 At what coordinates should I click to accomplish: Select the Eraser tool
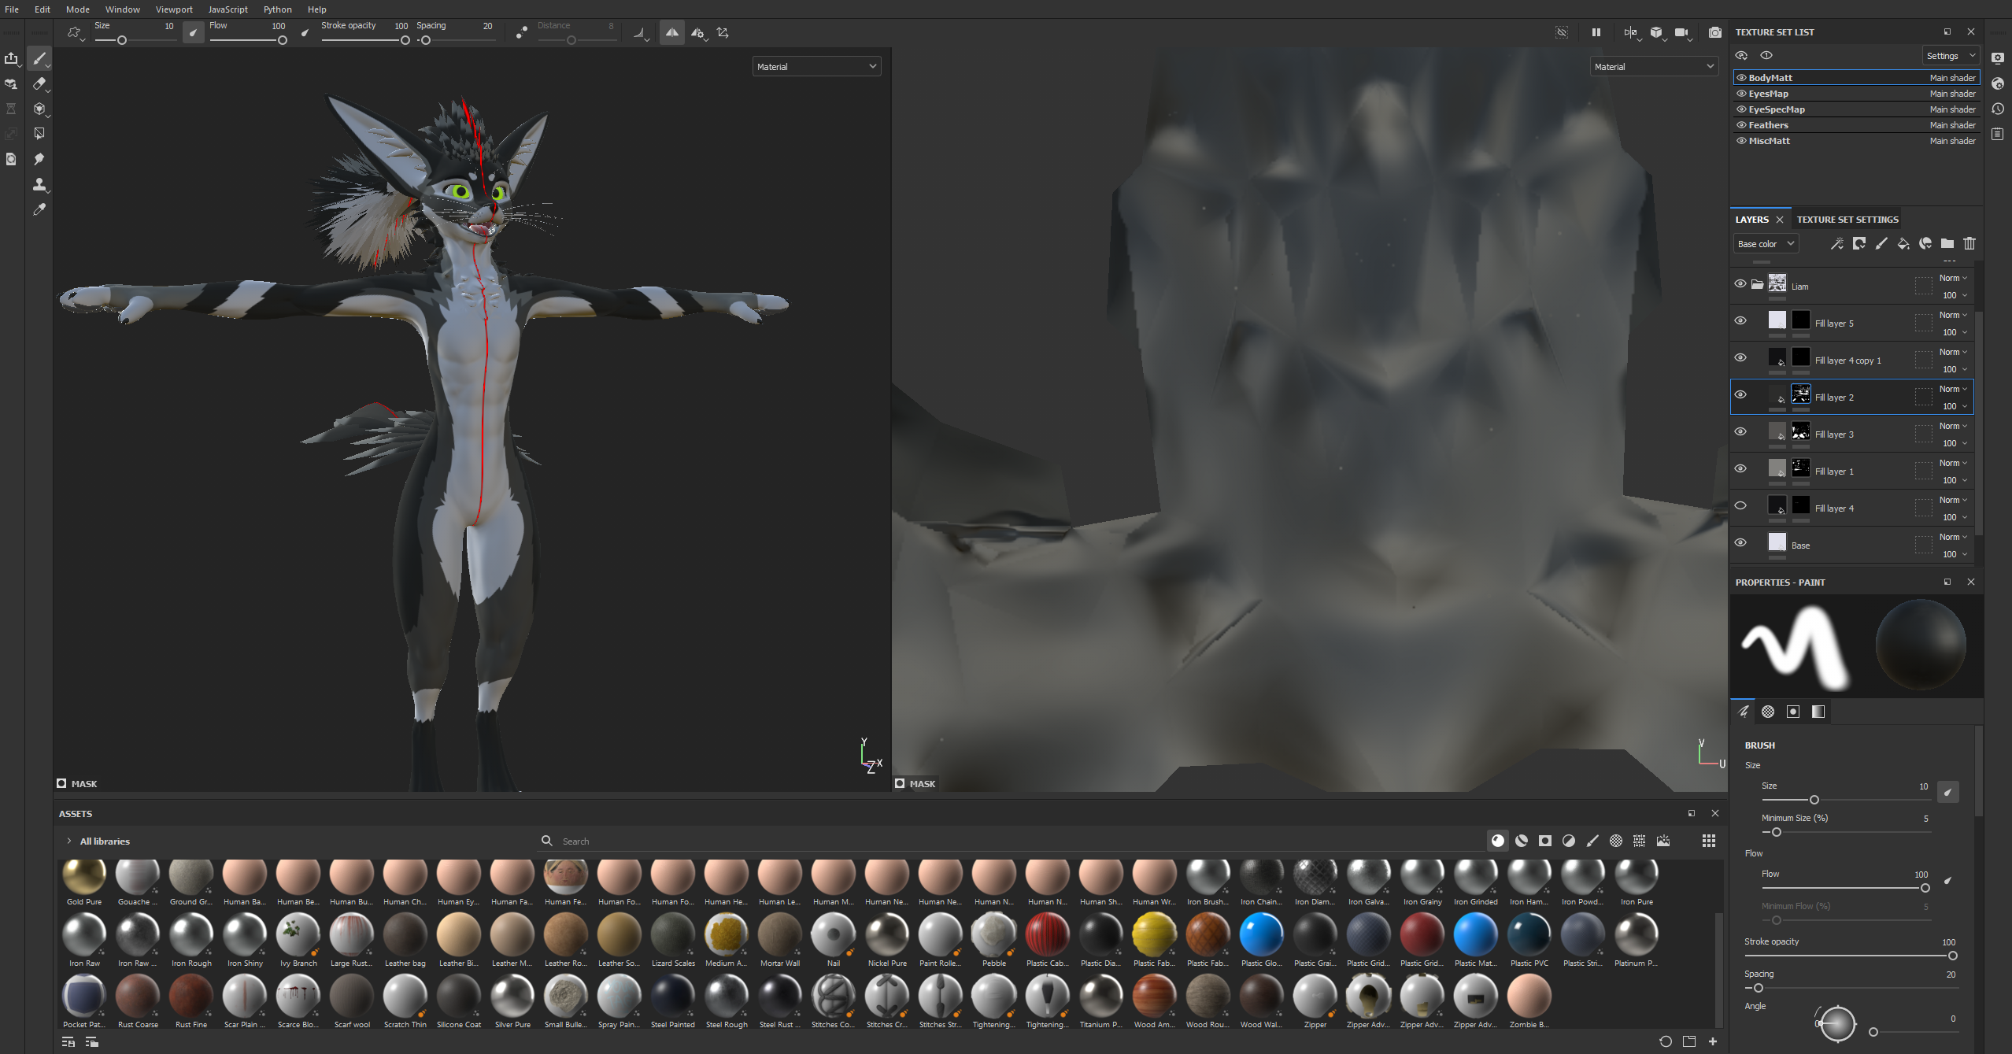[39, 83]
